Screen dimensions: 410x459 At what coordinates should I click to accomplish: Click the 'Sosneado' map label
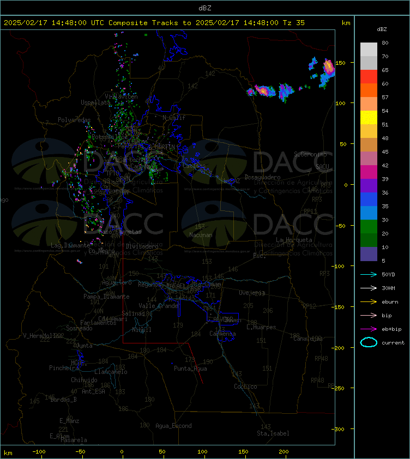79,328
